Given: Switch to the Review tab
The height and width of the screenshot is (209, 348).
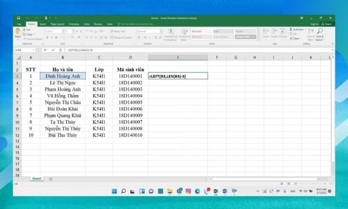Looking at the screenshot, I should tap(98, 24).
